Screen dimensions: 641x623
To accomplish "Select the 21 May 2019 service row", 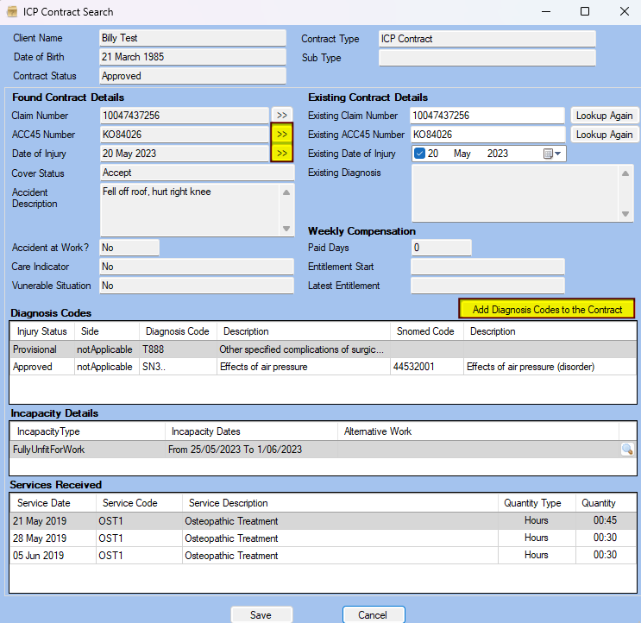I will [x=323, y=521].
